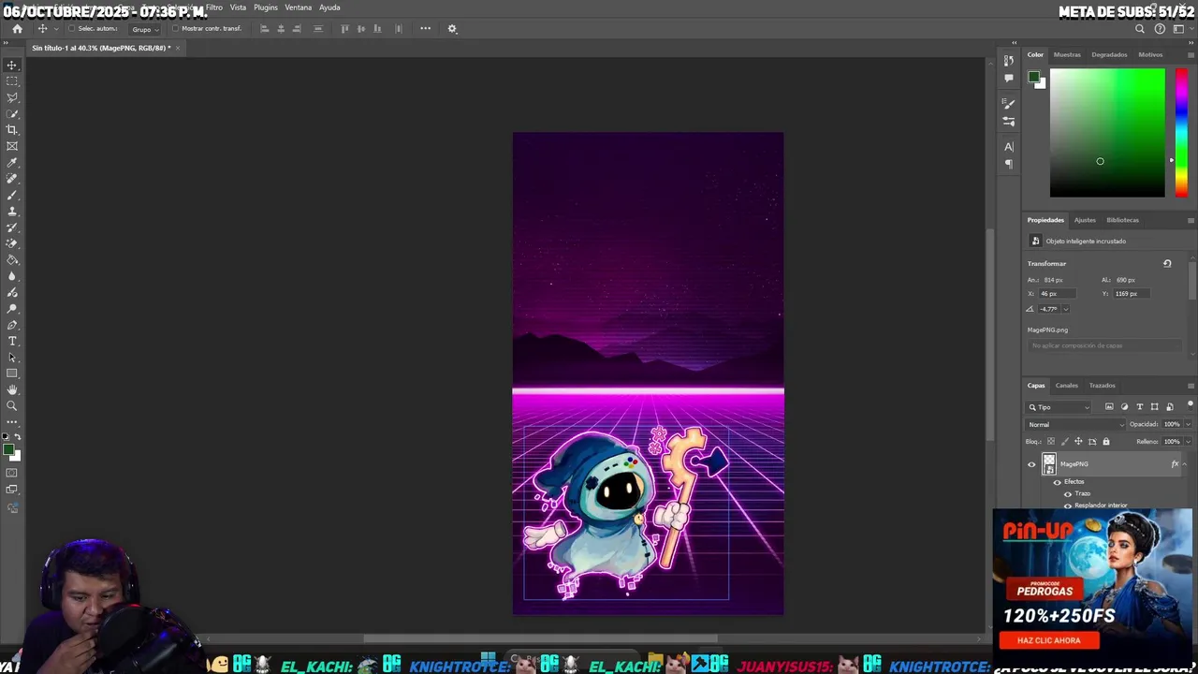Image resolution: width=1198 pixels, height=674 pixels.
Task: Open the History panel icon
Action: coord(1008,60)
